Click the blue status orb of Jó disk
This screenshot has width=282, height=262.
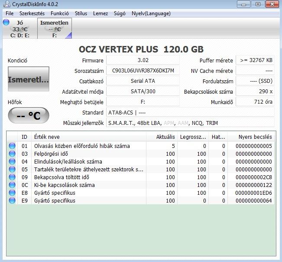pyautogui.click(x=6, y=22)
